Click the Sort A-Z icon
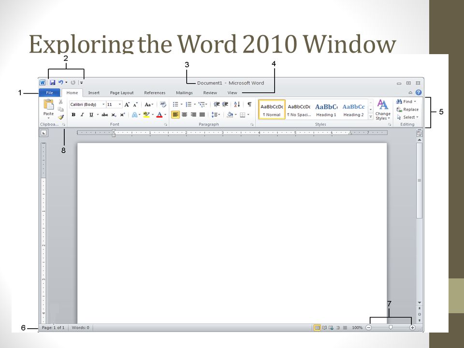The height and width of the screenshot is (348, 464). point(237,104)
